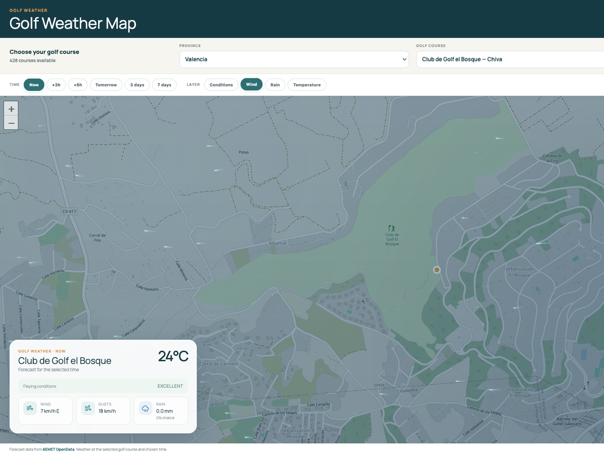
Task: Click the Club de Golf el Bosque card title
Action: point(64,361)
